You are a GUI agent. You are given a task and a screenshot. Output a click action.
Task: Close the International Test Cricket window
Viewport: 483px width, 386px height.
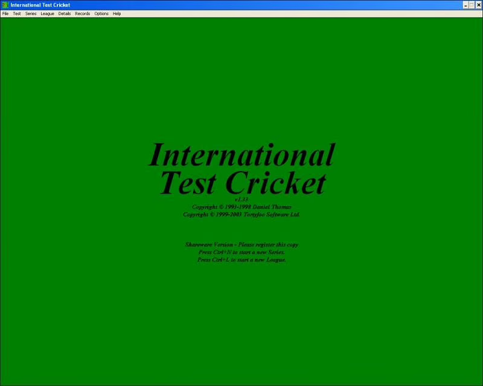pos(478,5)
